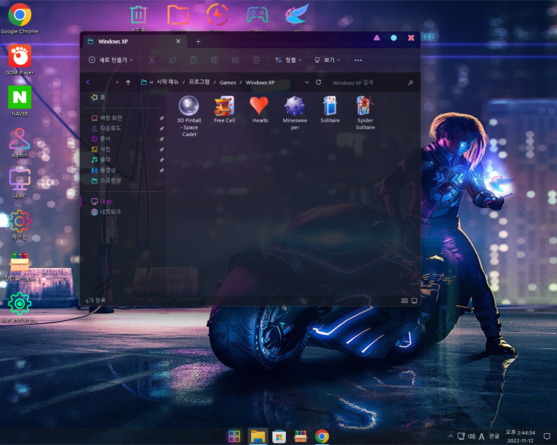Image resolution: width=557 pixels, height=445 pixels.
Task: Switch to details view in status bar
Action: click(x=404, y=301)
